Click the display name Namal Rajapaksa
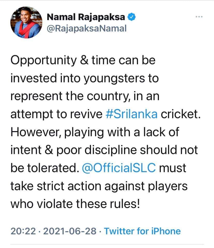The image size is (214, 248). 86,17
